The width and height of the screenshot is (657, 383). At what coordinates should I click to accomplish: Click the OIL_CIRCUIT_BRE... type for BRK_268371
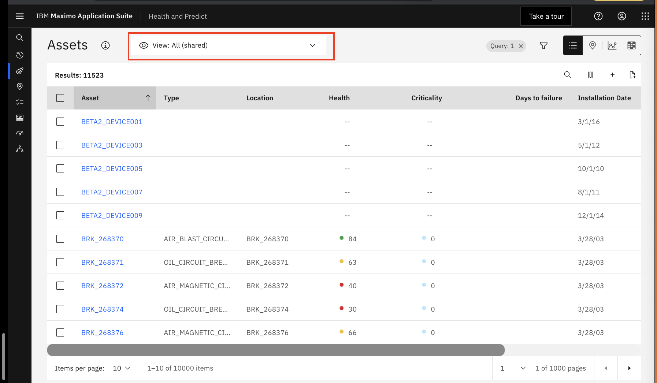(196, 262)
